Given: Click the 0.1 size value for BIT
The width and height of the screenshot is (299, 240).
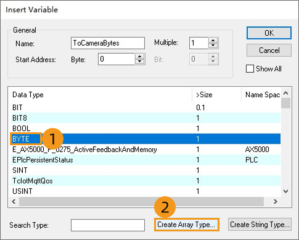Looking at the screenshot, I should [x=200, y=107].
